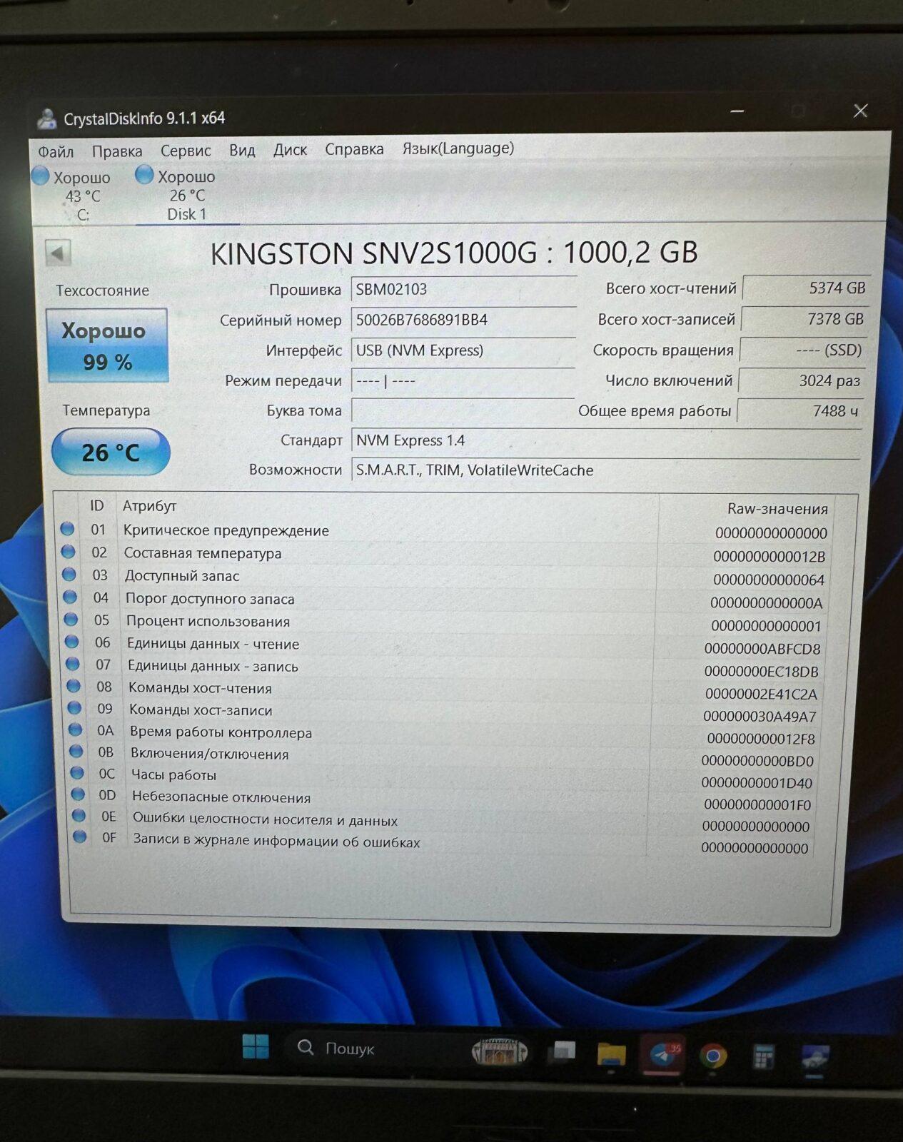Click the status dot for attribute 0F
The image size is (903, 1142).
click(x=79, y=836)
